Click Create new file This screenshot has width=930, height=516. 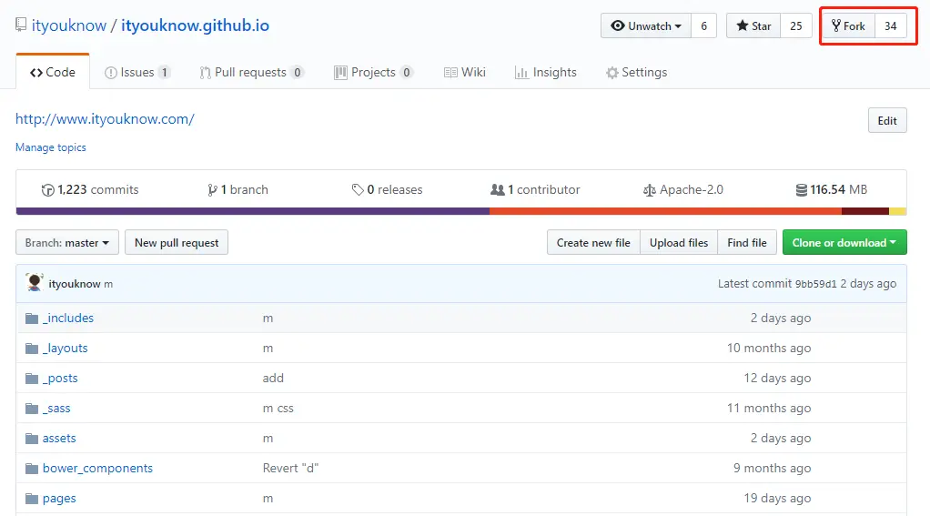coord(593,243)
